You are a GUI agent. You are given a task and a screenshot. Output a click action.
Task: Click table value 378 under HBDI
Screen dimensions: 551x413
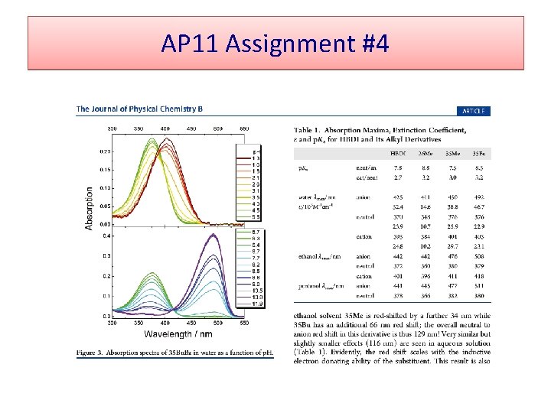click(398, 296)
